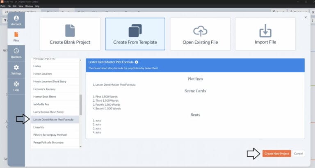Pick the Horror Beat Sheet template

pos(44,97)
